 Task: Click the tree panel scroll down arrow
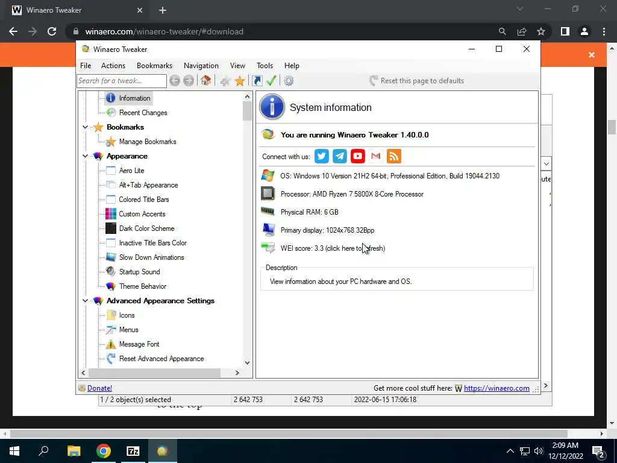247,362
